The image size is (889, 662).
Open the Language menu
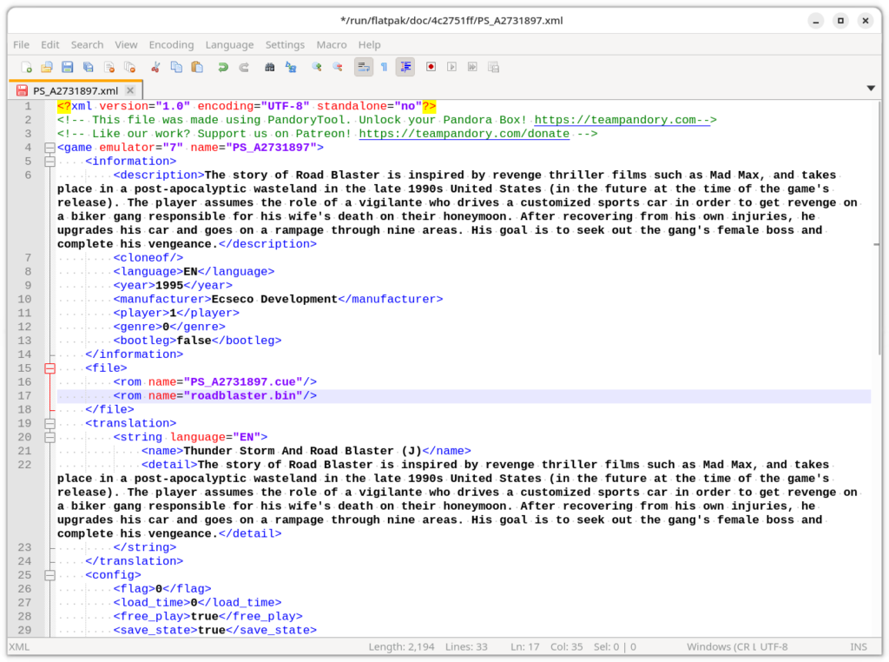229,44
